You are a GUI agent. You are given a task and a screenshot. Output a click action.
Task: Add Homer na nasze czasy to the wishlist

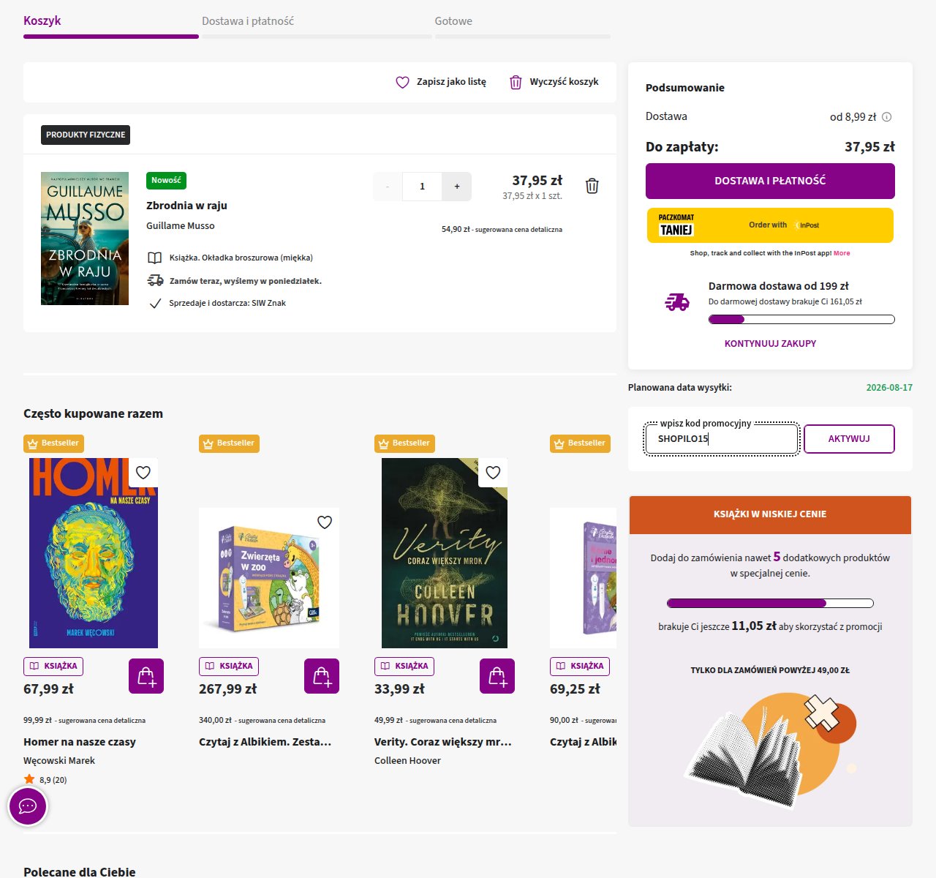point(143,473)
